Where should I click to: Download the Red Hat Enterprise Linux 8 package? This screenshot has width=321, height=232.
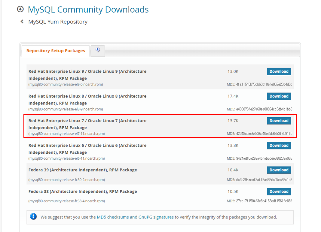point(279,96)
